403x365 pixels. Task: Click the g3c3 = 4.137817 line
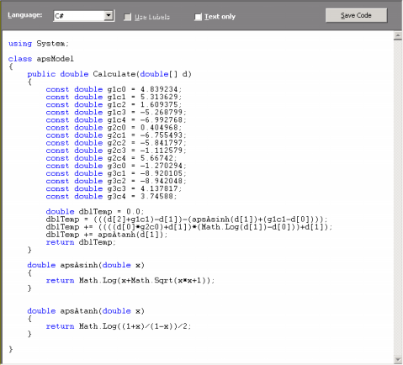[x=114, y=188]
